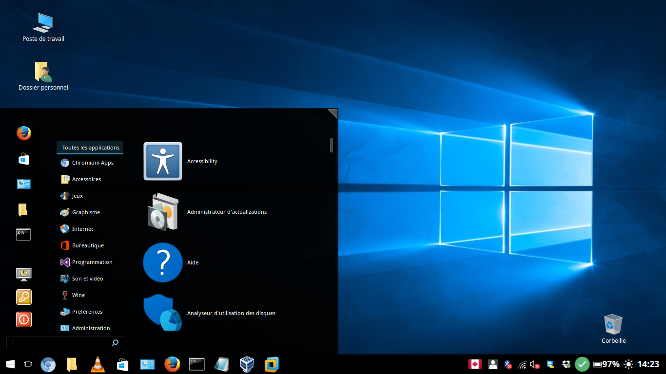Browse the Bureautique menu category
666x374 pixels.
point(88,245)
